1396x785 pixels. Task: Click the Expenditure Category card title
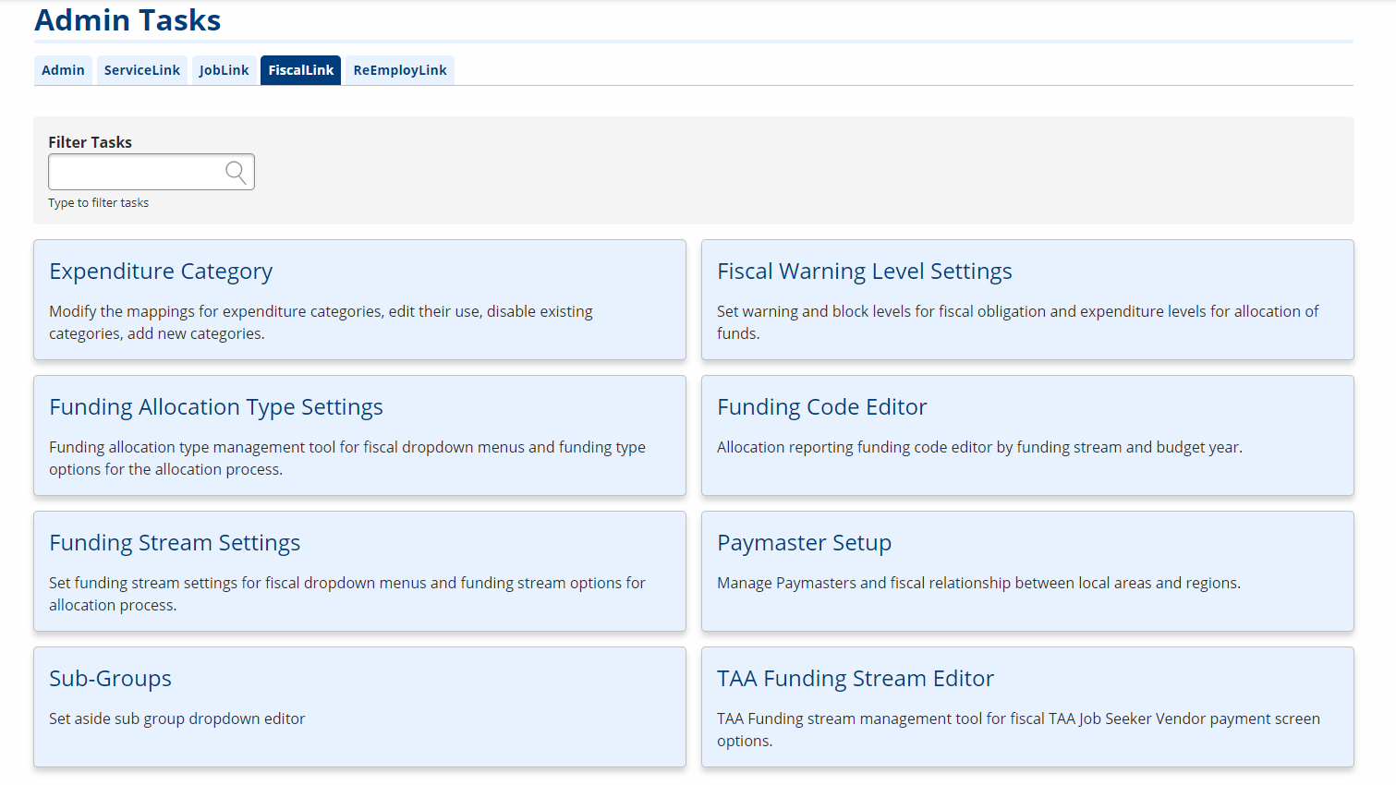coord(161,271)
